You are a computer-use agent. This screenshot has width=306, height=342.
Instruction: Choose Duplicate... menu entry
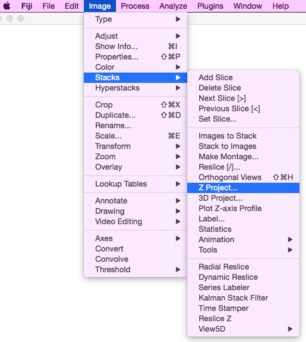136,115
